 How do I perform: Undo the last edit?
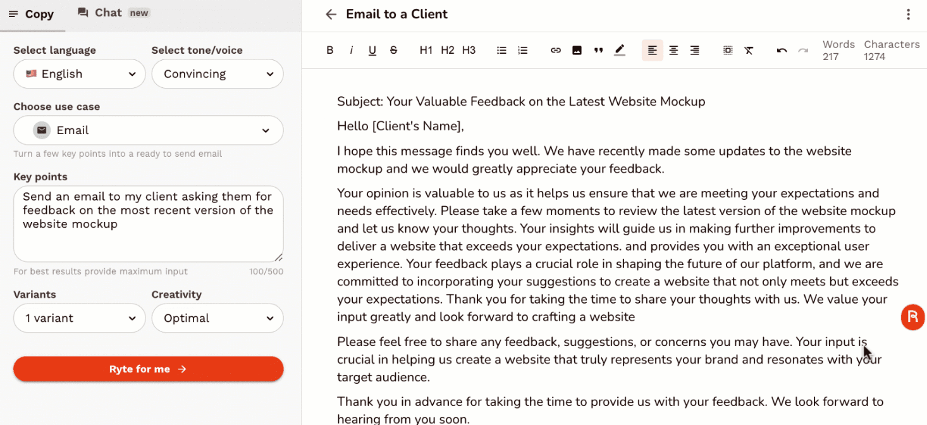point(782,51)
